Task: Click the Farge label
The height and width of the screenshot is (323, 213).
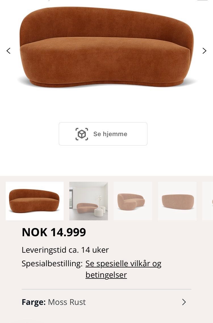Action: pyautogui.click(x=34, y=302)
